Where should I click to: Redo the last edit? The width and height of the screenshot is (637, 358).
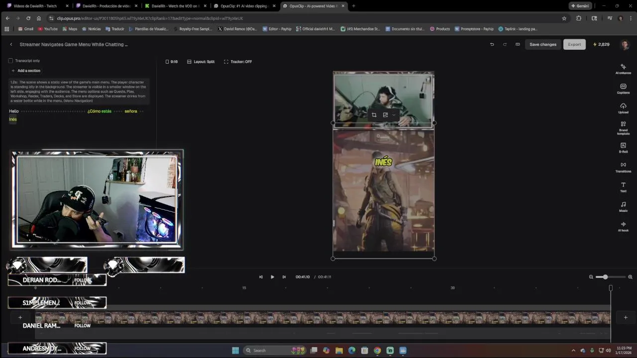[505, 44]
